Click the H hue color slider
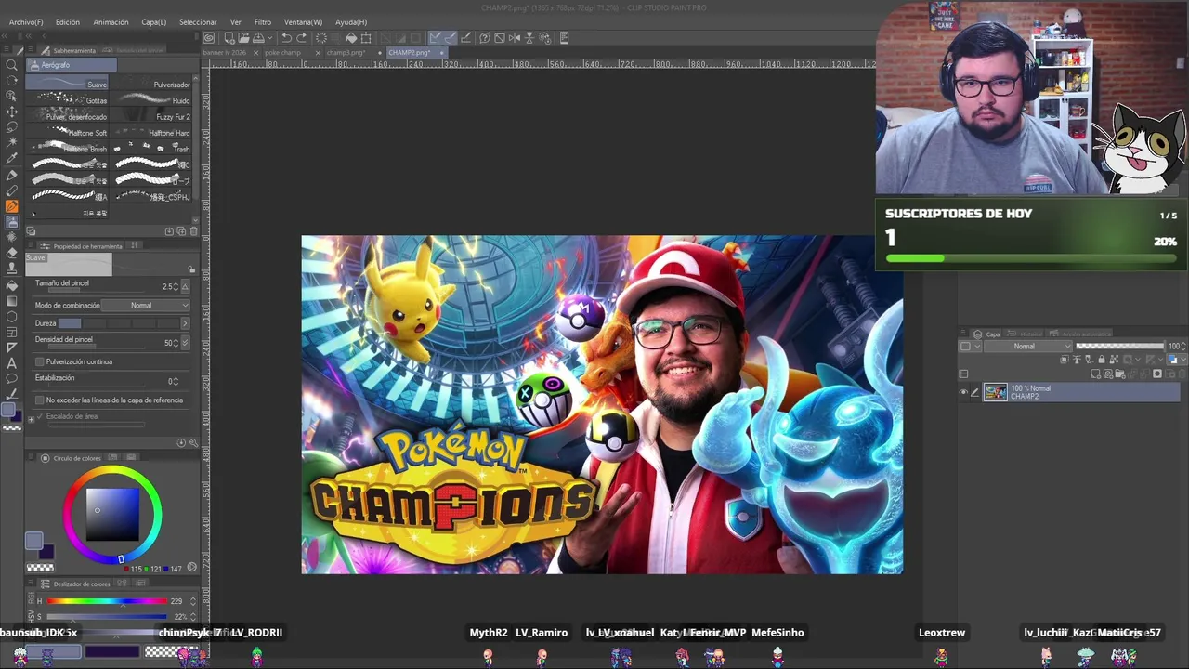This screenshot has width=1189, height=669. click(x=105, y=601)
